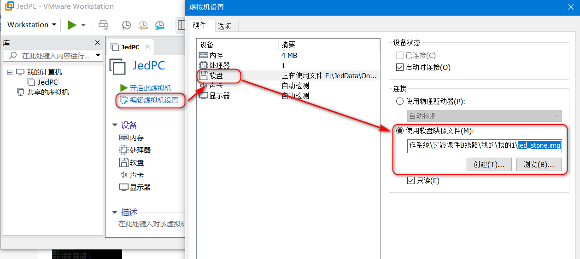Open the Workstation dropdown menu

tap(32, 25)
